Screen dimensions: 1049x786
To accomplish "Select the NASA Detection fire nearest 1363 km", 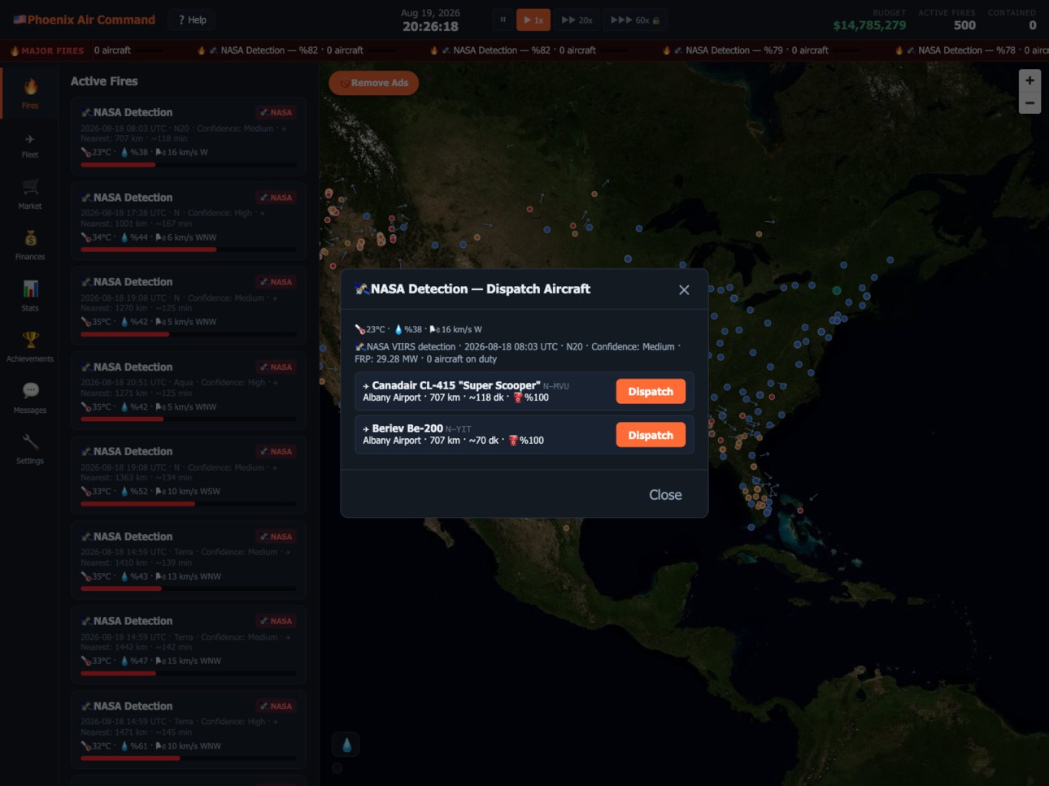I will click(189, 475).
